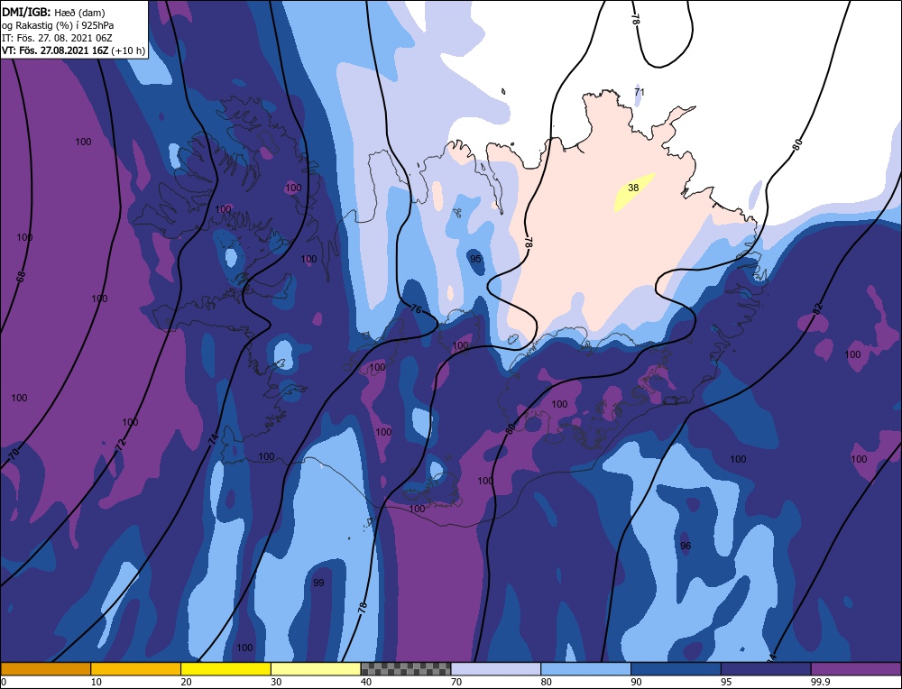Image resolution: width=902 pixels, height=689 pixels.
Task: Click the '99' value label over the ocean
Action: (x=318, y=583)
